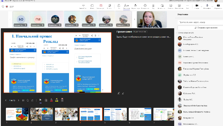This screenshot has height=126, width=223.
Task: Toggle the camera button
Action: (x=197, y=6)
